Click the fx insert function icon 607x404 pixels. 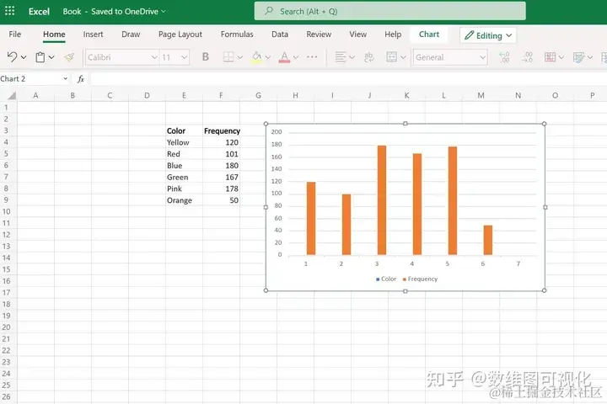(81, 79)
